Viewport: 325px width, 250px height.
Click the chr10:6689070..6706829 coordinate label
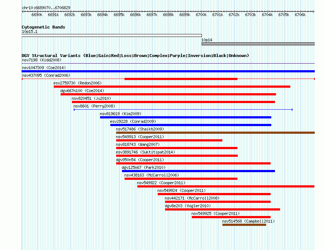(x=46, y=8)
